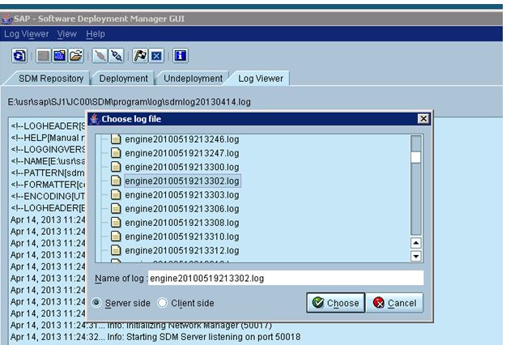Click the blue grid view toolbar icon

click(x=60, y=56)
